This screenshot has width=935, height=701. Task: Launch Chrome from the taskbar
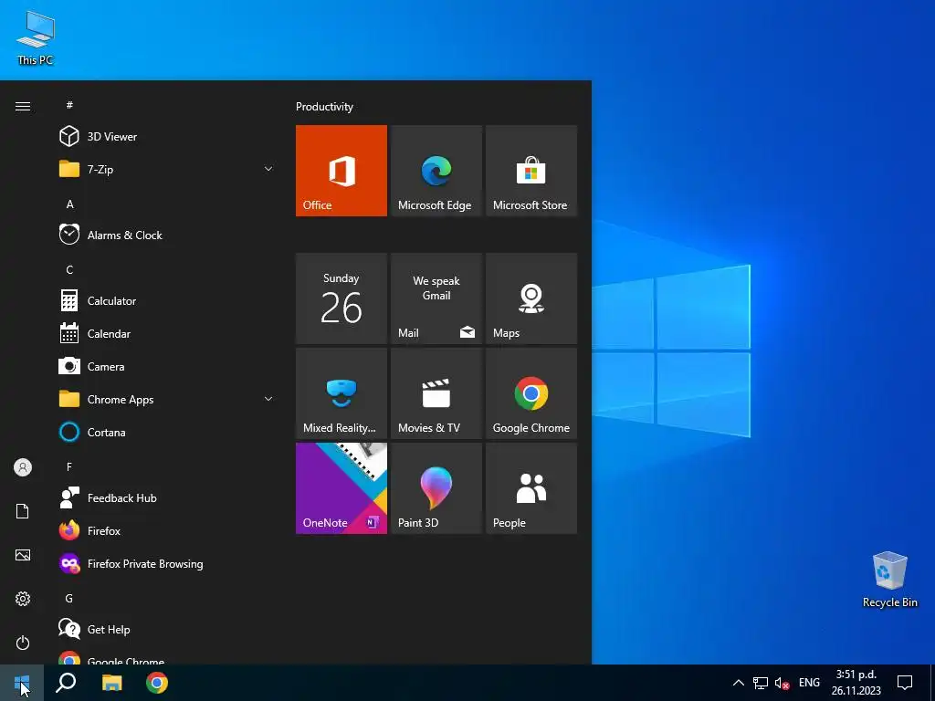coord(157,683)
